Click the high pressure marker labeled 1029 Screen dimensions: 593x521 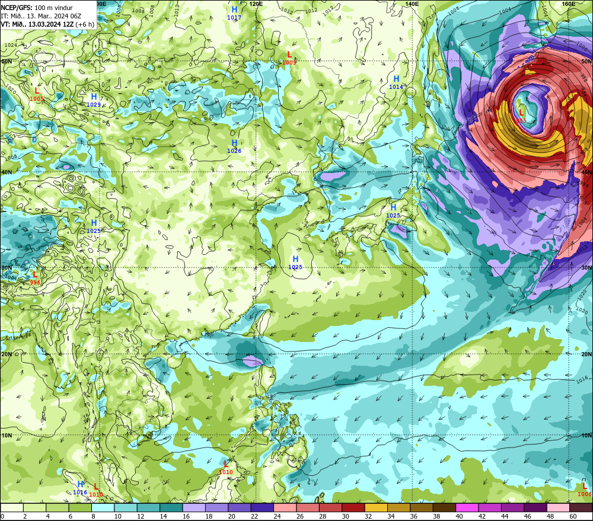click(94, 100)
